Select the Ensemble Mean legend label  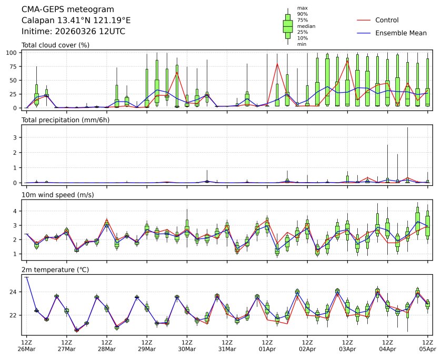(x=400, y=33)
